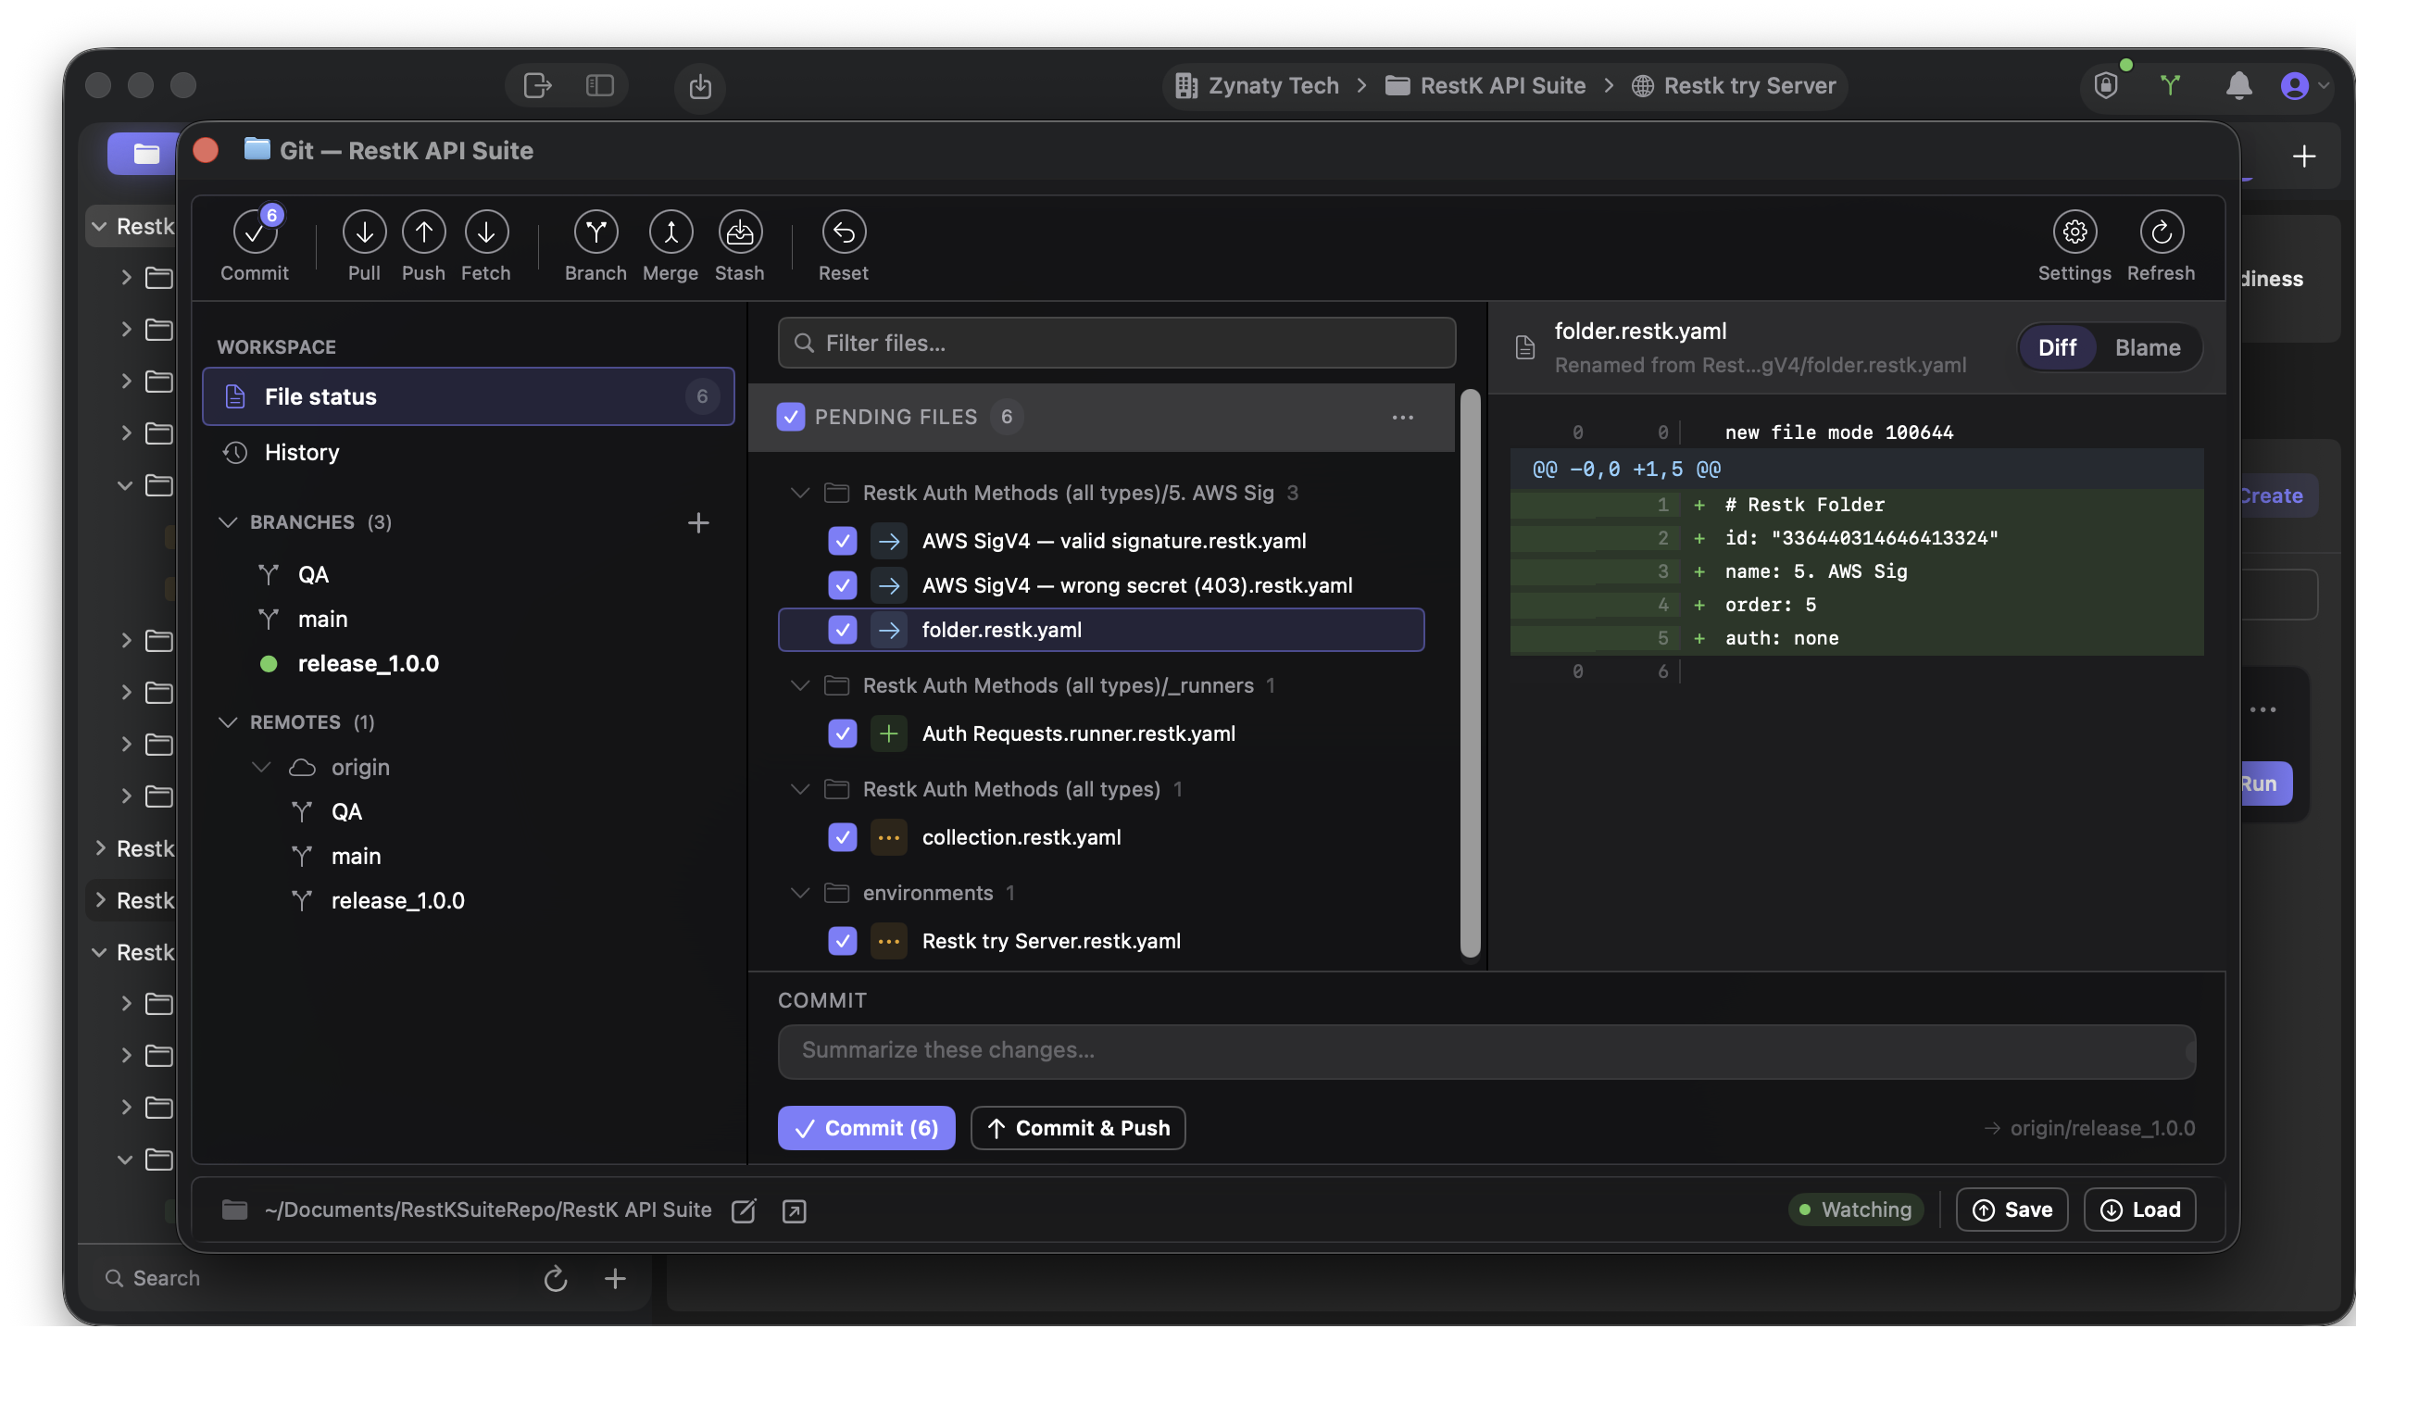
Task: Click Commit (6) button
Action: (x=866, y=1128)
